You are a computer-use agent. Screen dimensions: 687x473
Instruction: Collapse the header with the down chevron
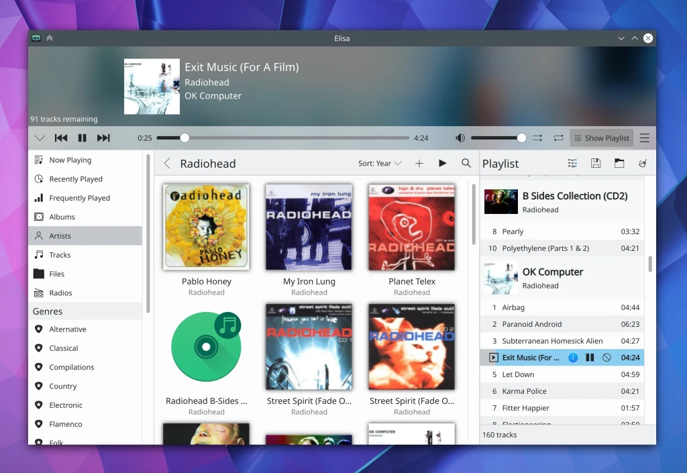tap(40, 138)
